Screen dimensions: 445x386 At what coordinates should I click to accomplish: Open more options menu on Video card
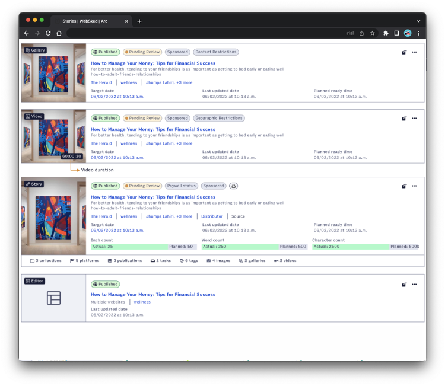point(414,118)
